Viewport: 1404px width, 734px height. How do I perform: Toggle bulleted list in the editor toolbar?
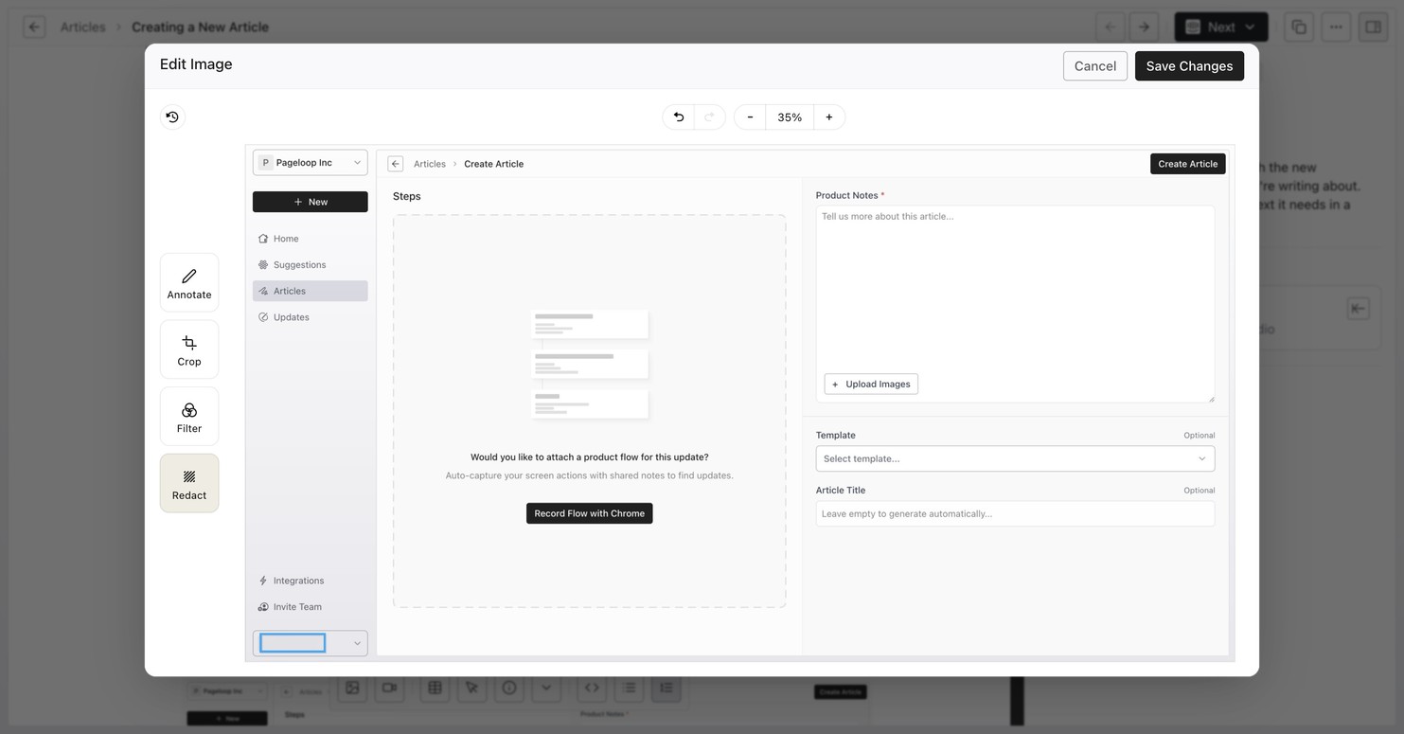click(629, 688)
